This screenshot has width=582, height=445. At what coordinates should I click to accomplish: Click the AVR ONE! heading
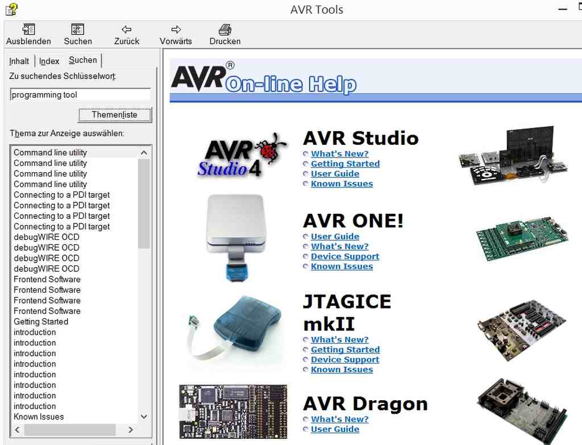353,221
